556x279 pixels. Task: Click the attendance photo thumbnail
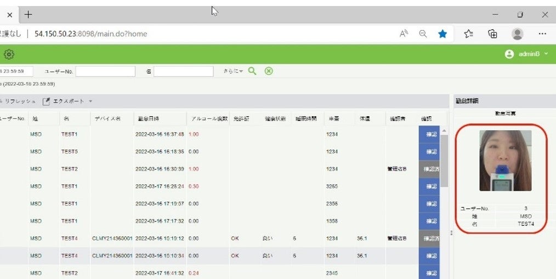point(506,161)
